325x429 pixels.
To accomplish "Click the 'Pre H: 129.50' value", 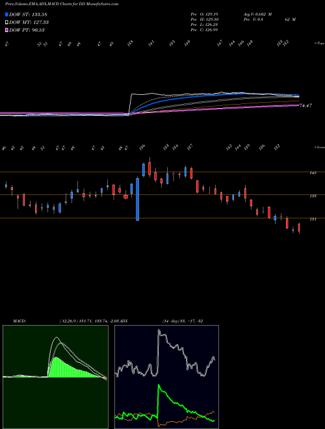I will 204,19.
